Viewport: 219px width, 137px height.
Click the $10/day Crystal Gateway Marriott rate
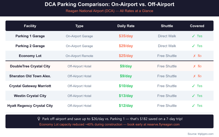tap(126, 86)
